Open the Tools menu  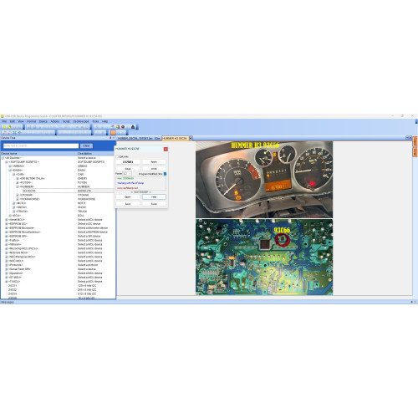click(x=95, y=121)
